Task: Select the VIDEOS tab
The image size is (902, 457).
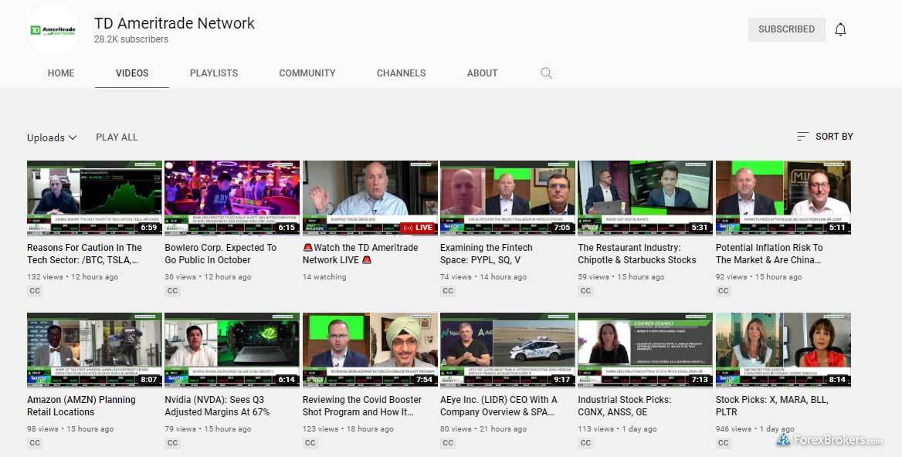Action: pos(132,73)
